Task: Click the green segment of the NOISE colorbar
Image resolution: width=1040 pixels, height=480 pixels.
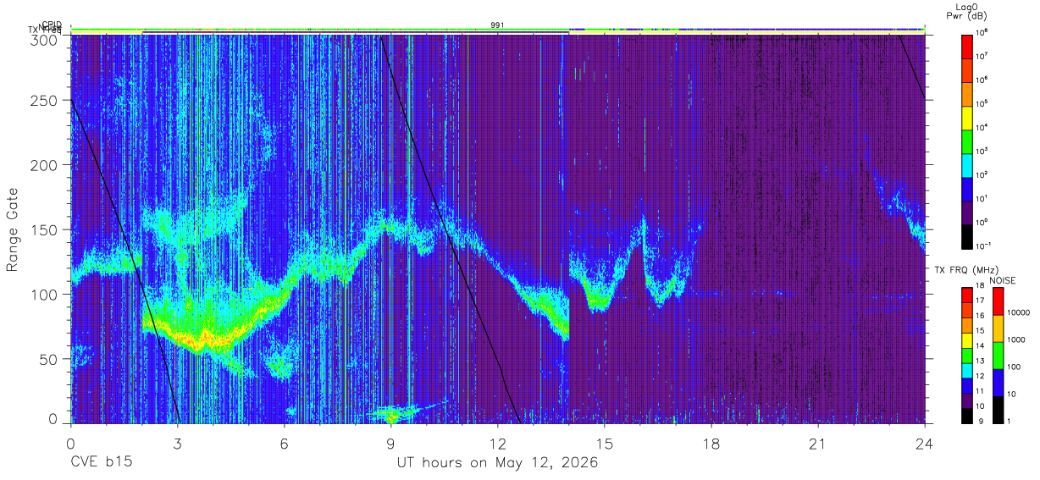Action: click(998, 356)
